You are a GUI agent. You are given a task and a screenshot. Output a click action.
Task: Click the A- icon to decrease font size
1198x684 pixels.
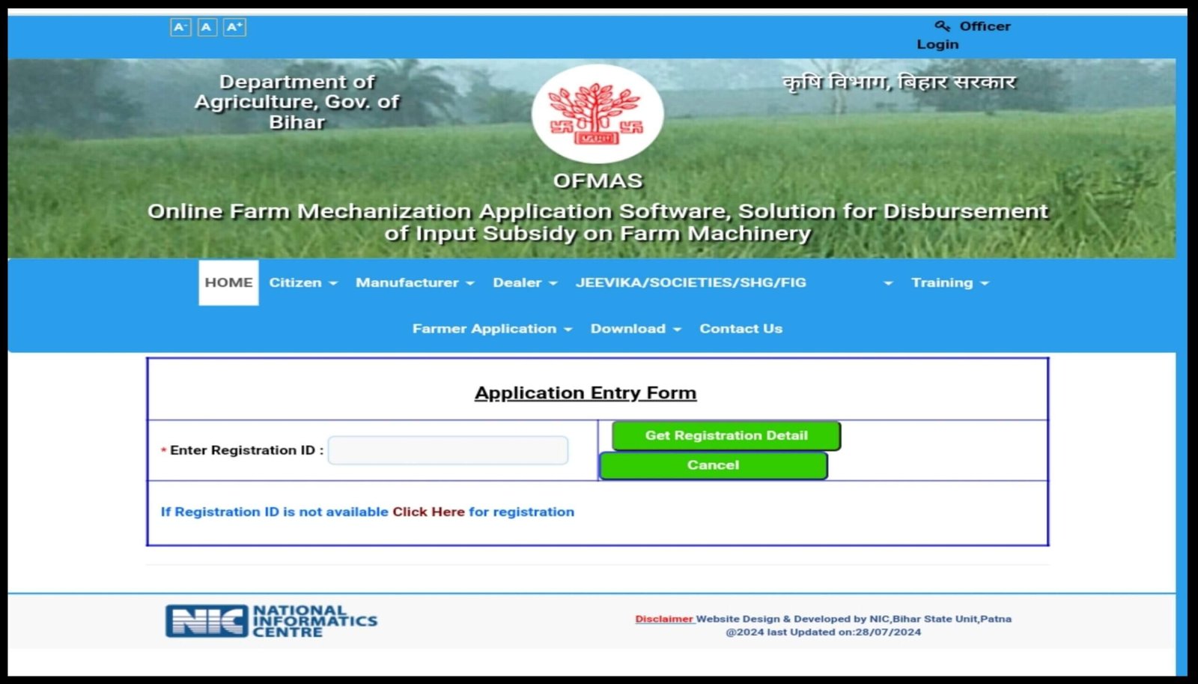pos(180,26)
